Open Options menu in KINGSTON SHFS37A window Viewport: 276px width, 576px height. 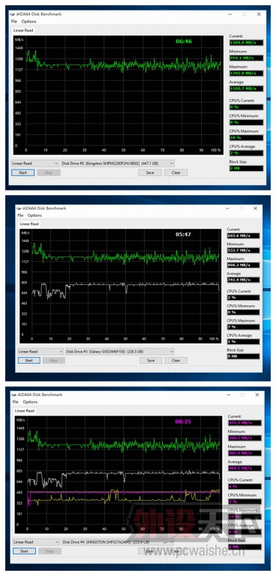click(30, 402)
